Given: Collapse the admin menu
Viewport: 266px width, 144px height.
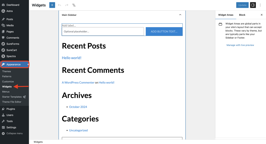Looking at the screenshot, I should click(x=14, y=133).
